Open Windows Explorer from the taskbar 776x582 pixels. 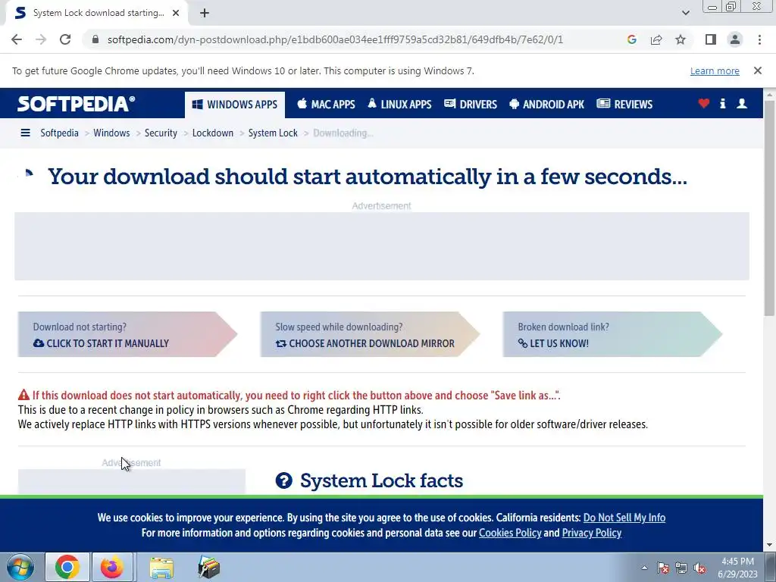161,568
